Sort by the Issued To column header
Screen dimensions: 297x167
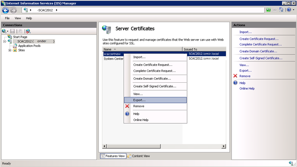click(x=204, y=49)
